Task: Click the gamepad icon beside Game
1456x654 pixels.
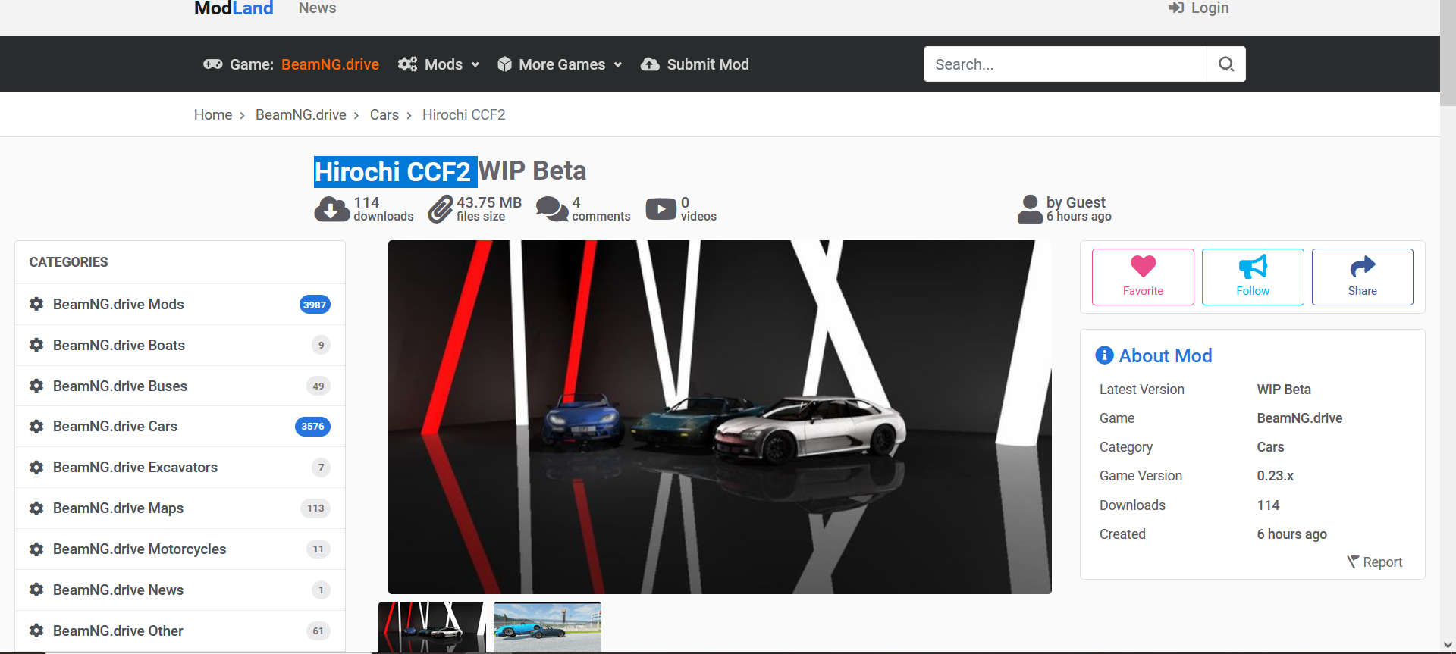Action: point(213,64)
